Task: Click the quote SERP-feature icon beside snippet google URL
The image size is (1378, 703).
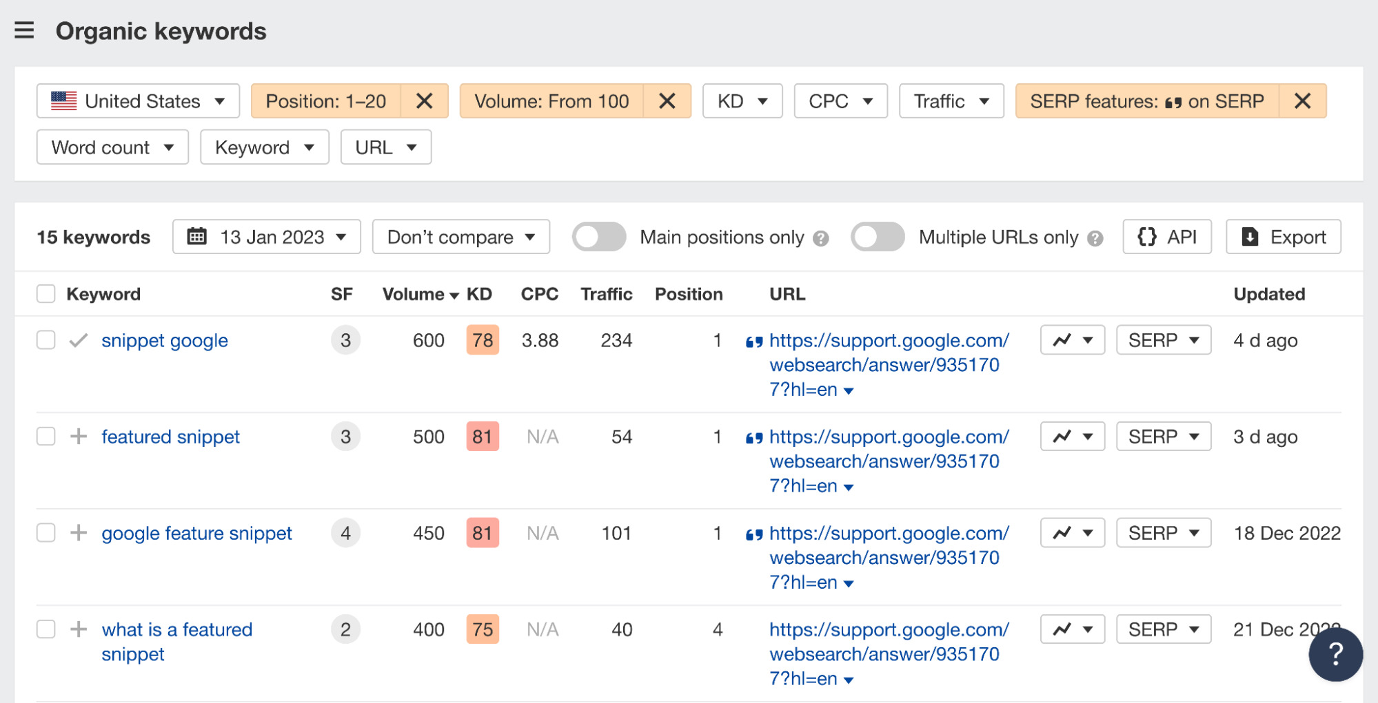Action: [753, 341]
